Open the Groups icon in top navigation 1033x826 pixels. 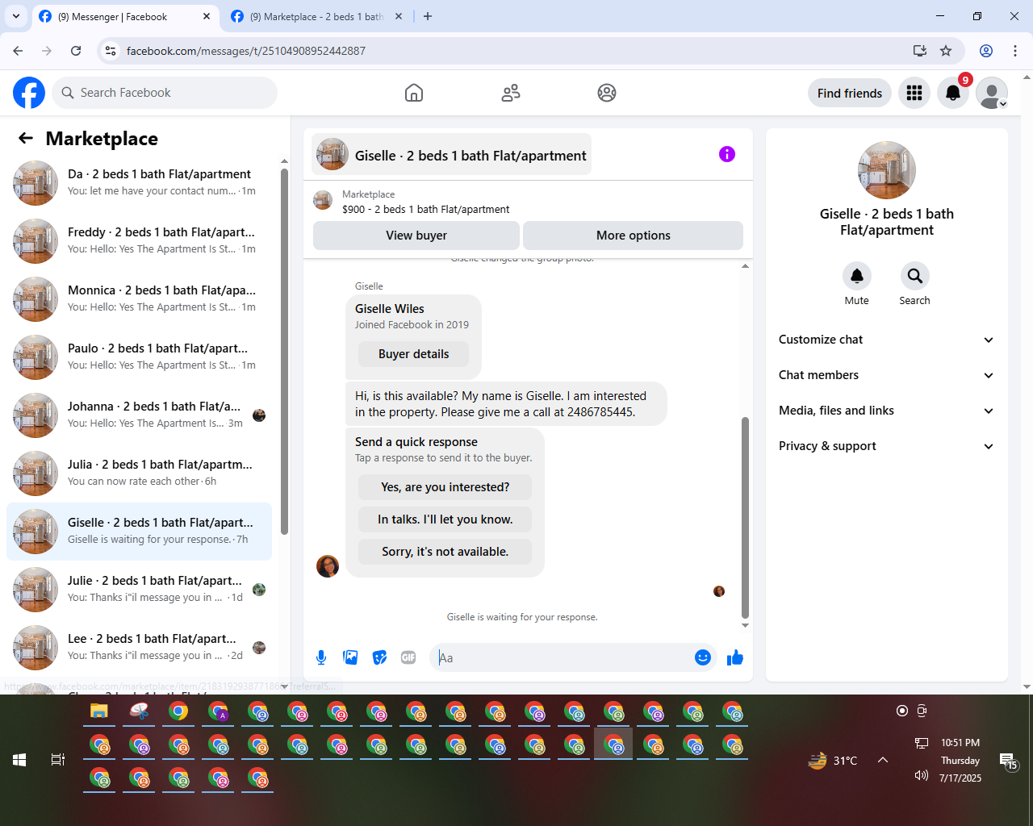607,93
